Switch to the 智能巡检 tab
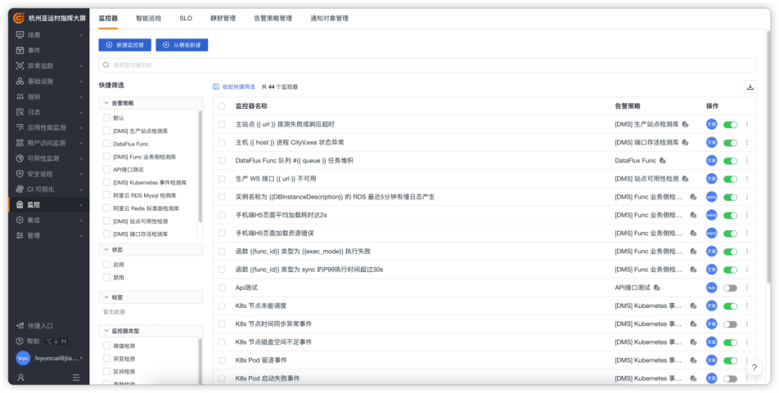The image size is (779, 393). coord(148,18)
